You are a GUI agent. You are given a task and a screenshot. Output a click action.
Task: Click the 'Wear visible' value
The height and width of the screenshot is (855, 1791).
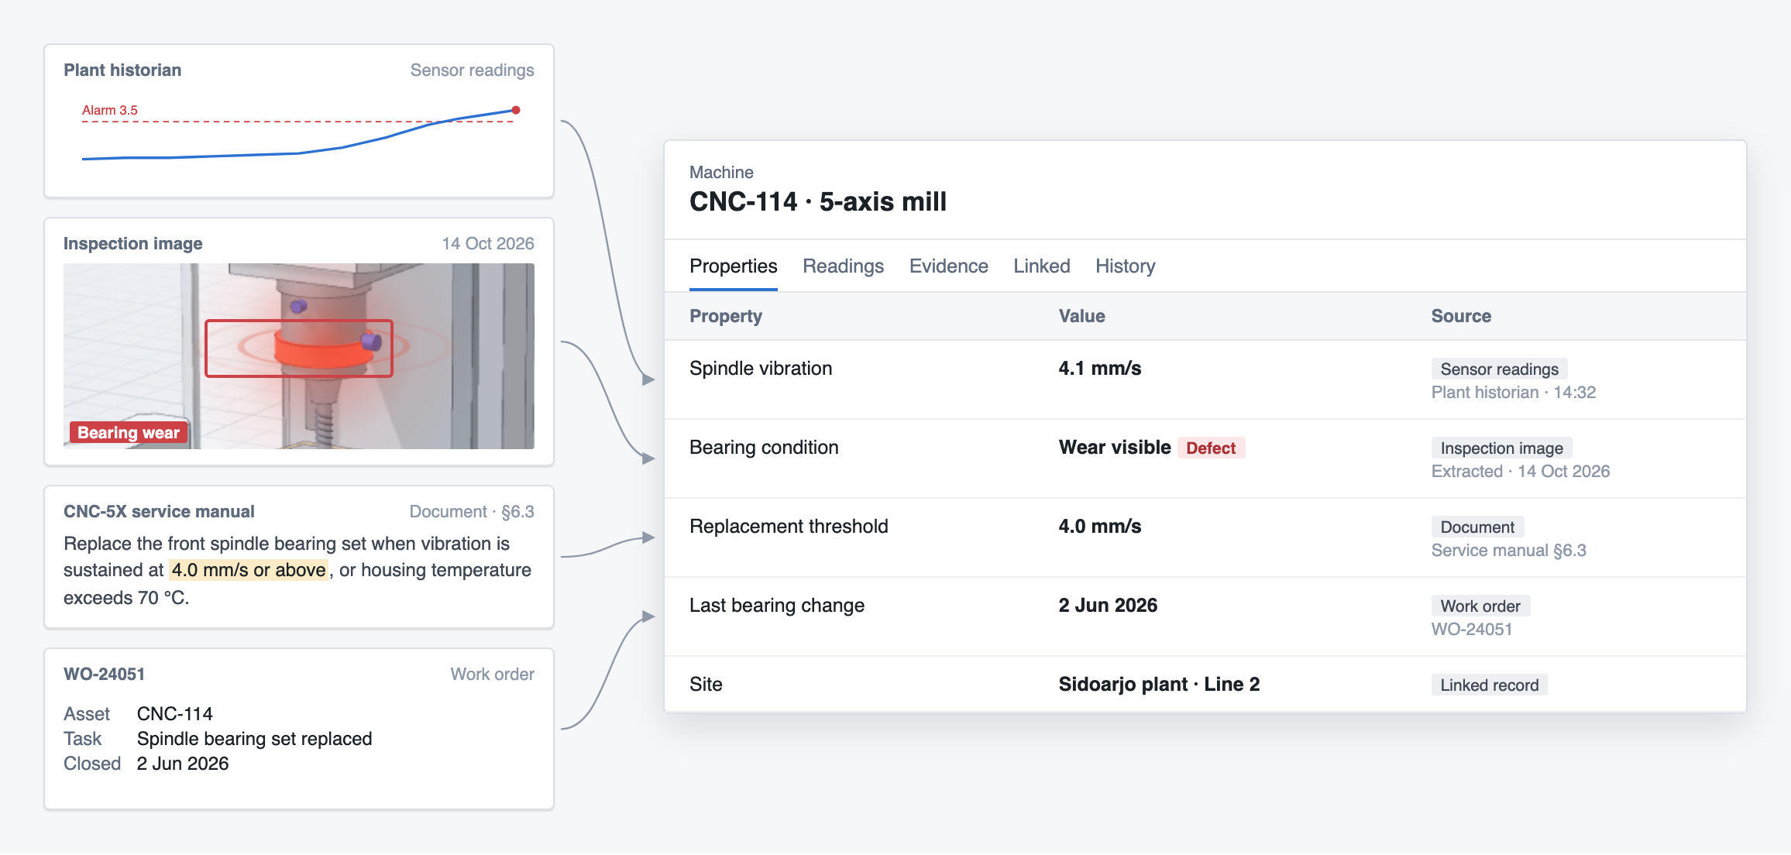(1115, 448)
